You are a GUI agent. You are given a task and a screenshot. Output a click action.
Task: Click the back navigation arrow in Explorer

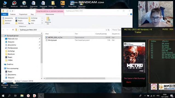coord(3,30)
